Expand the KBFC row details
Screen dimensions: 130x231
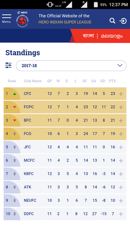click(121, 174)
